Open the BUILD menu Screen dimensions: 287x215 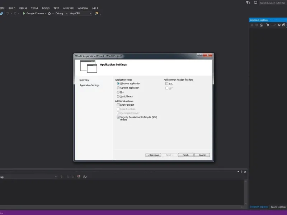(12, 8)
